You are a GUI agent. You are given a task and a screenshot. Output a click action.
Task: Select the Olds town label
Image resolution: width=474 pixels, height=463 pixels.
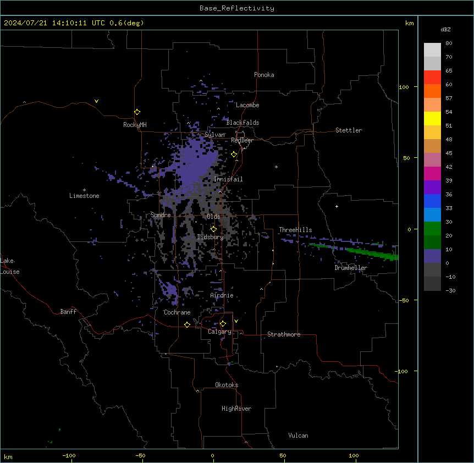click(213, 217)
